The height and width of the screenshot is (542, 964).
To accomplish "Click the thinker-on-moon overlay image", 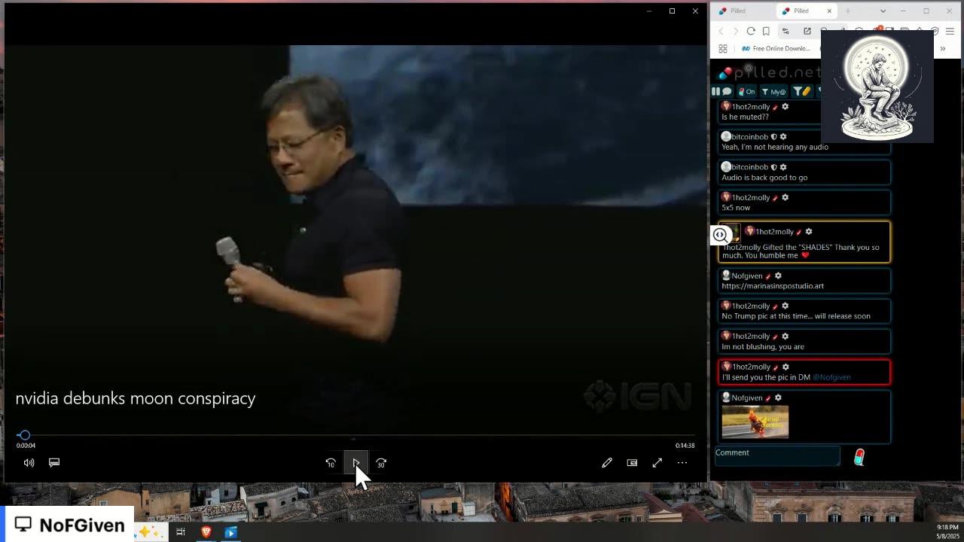I will coord(877,87).
